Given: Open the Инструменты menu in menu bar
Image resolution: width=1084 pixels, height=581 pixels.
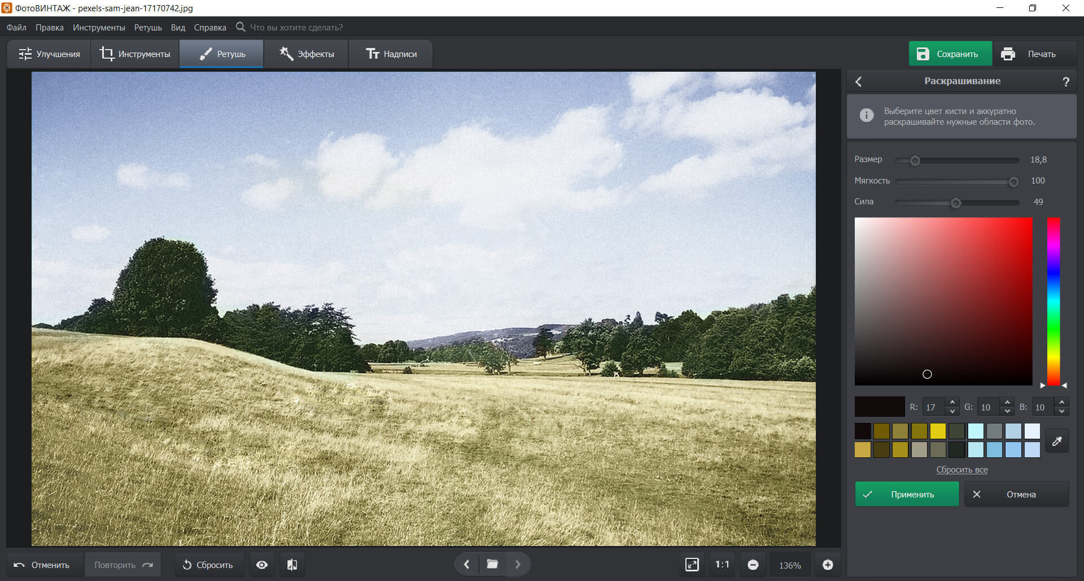Looking at the screenshot, I should click(x=99, y=27).
